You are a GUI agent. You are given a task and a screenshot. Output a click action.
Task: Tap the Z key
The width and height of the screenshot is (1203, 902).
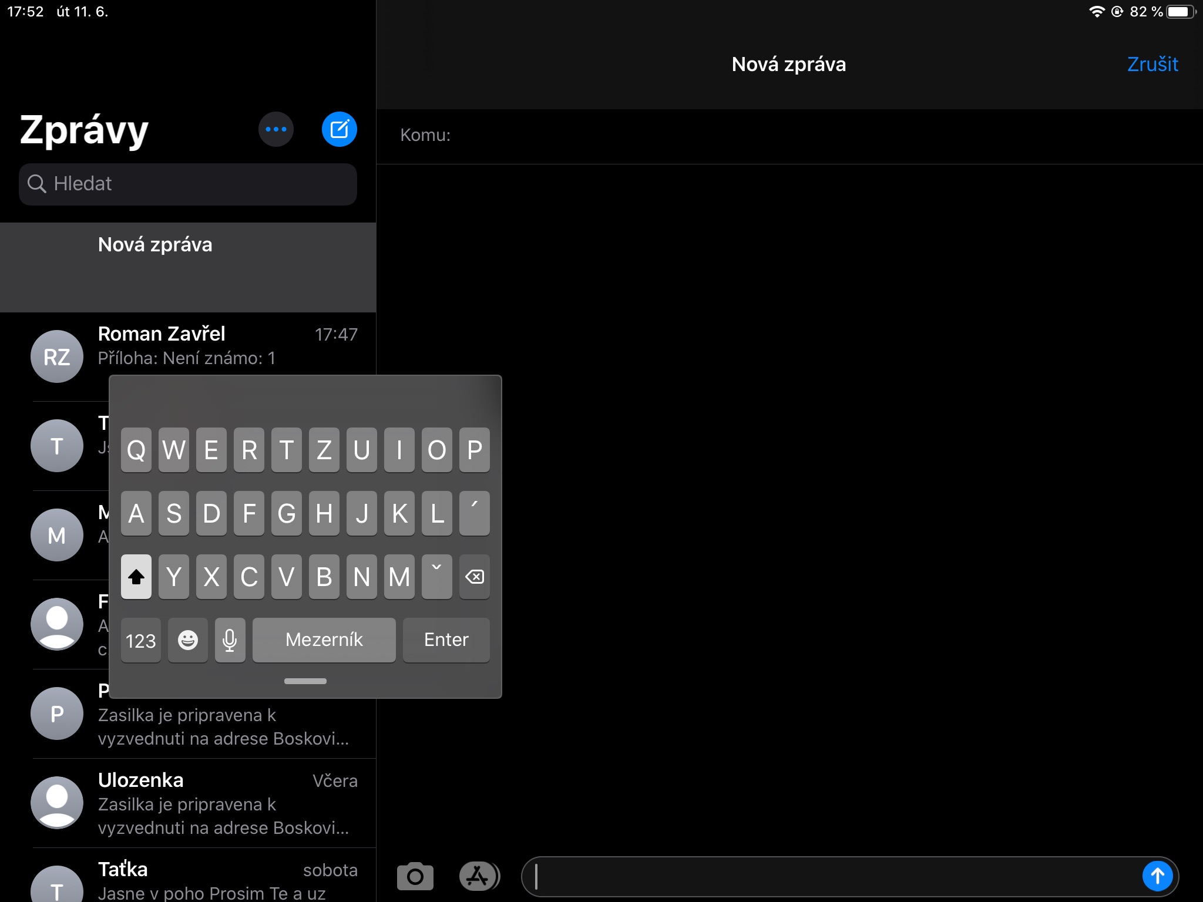pos(324,450)
